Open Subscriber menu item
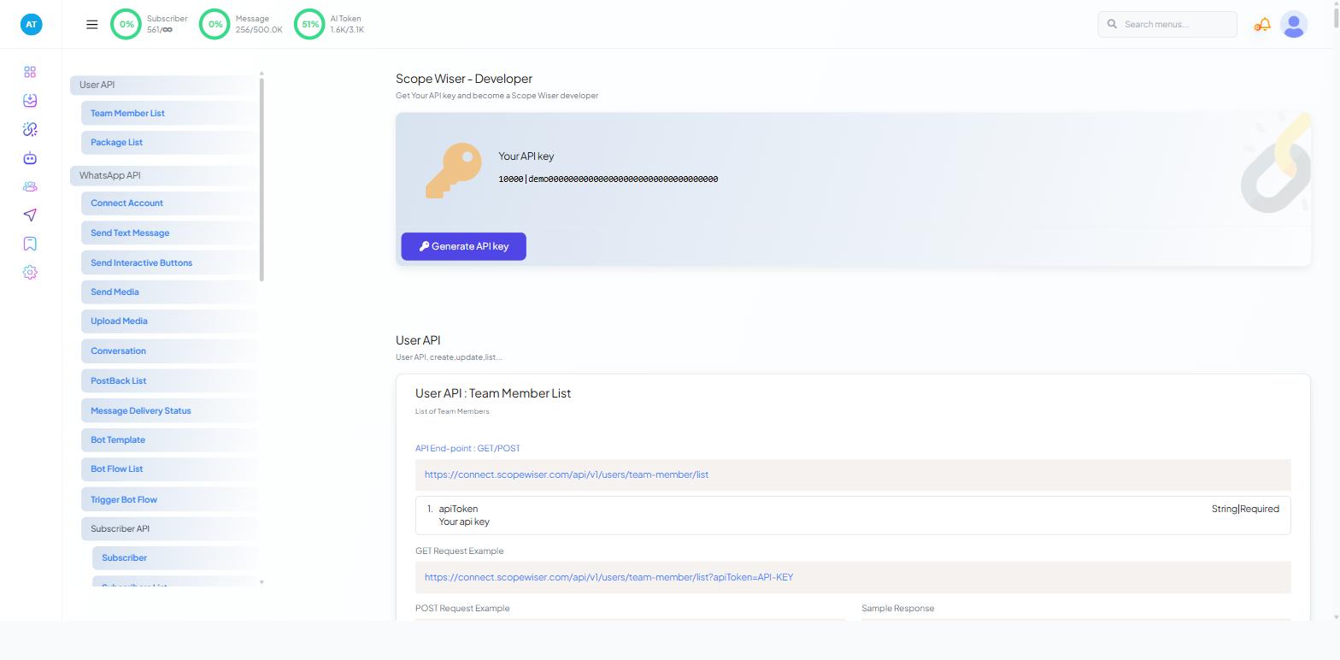 pyautogui.click(x=175, y=557)
